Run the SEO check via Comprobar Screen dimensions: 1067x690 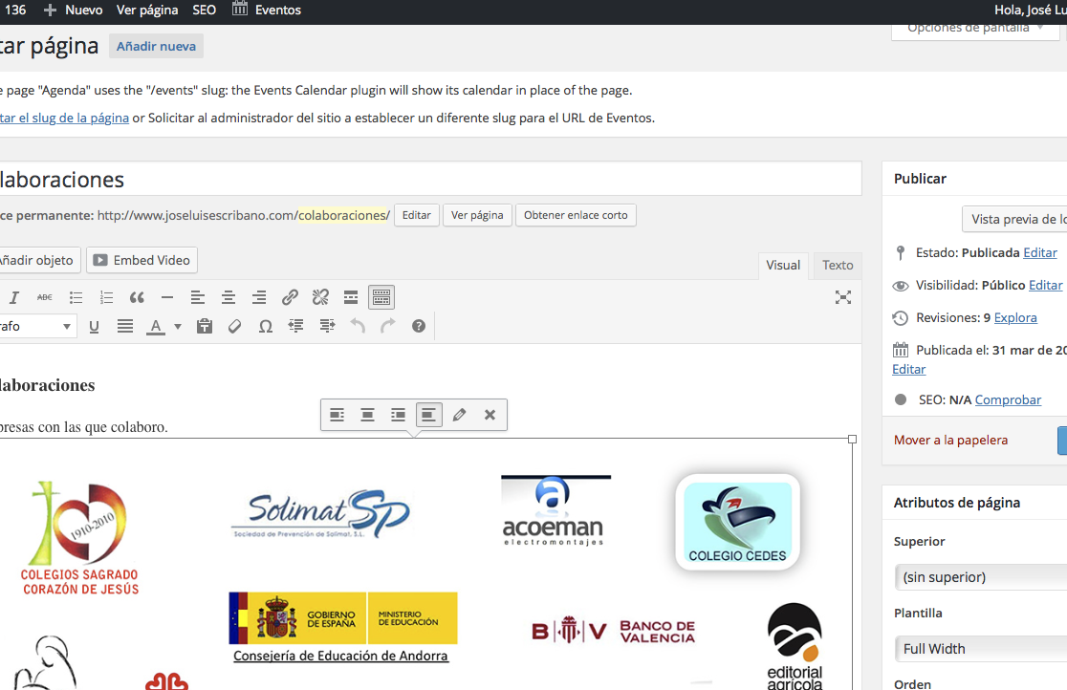[x=1008, y=400]
